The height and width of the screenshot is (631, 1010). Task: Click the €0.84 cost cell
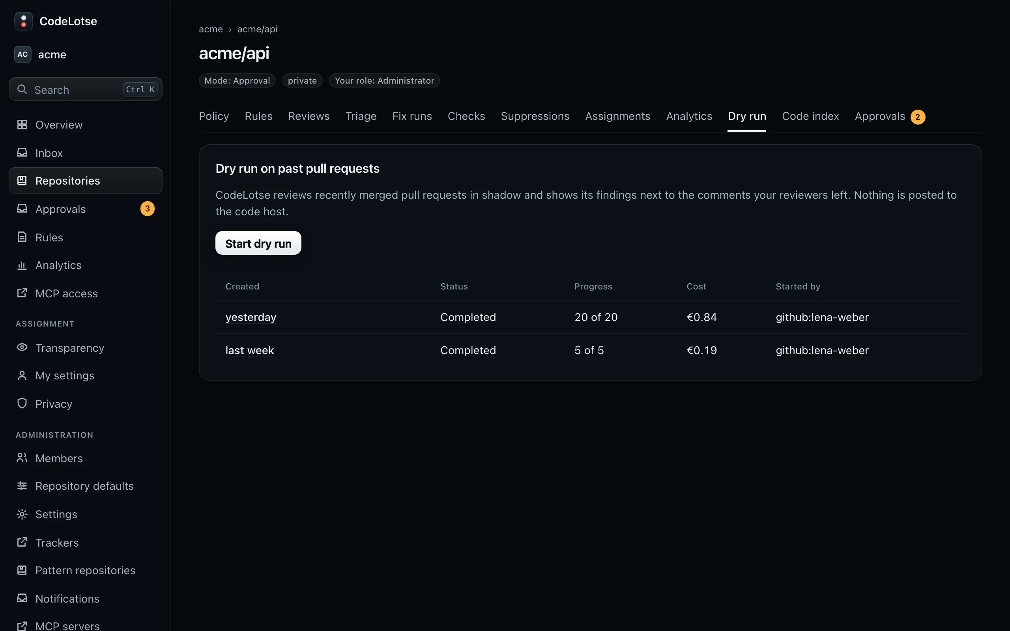pyautogui.click(x=701, y=317)
